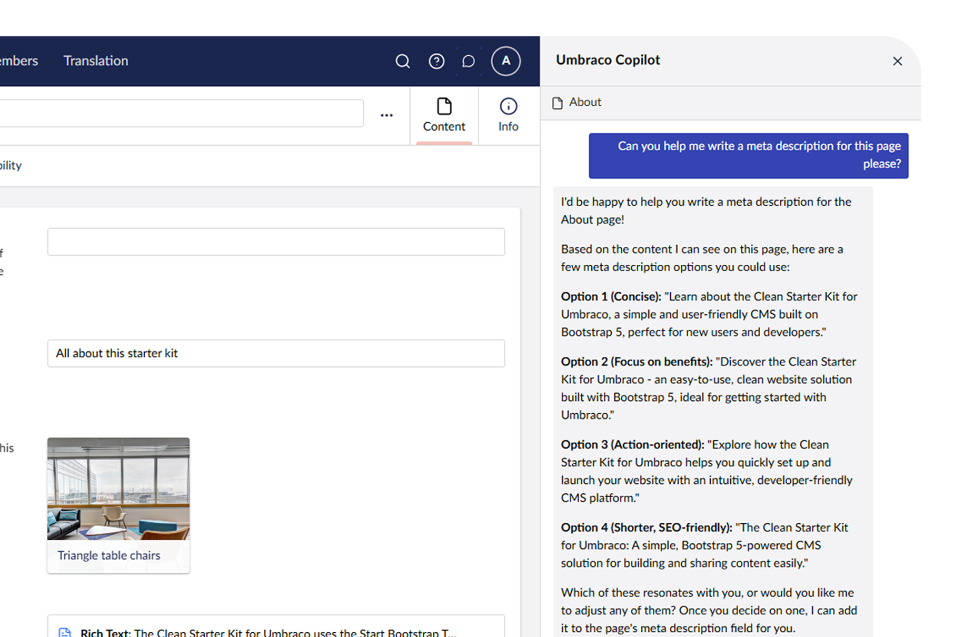This screenshot has width=954, height=637.
Task: Click the Content document page icon
Action: (x=444, y=106)
